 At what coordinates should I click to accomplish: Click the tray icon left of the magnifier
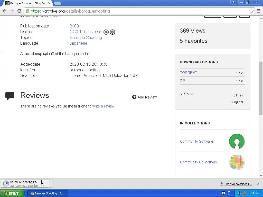[239, 193]
